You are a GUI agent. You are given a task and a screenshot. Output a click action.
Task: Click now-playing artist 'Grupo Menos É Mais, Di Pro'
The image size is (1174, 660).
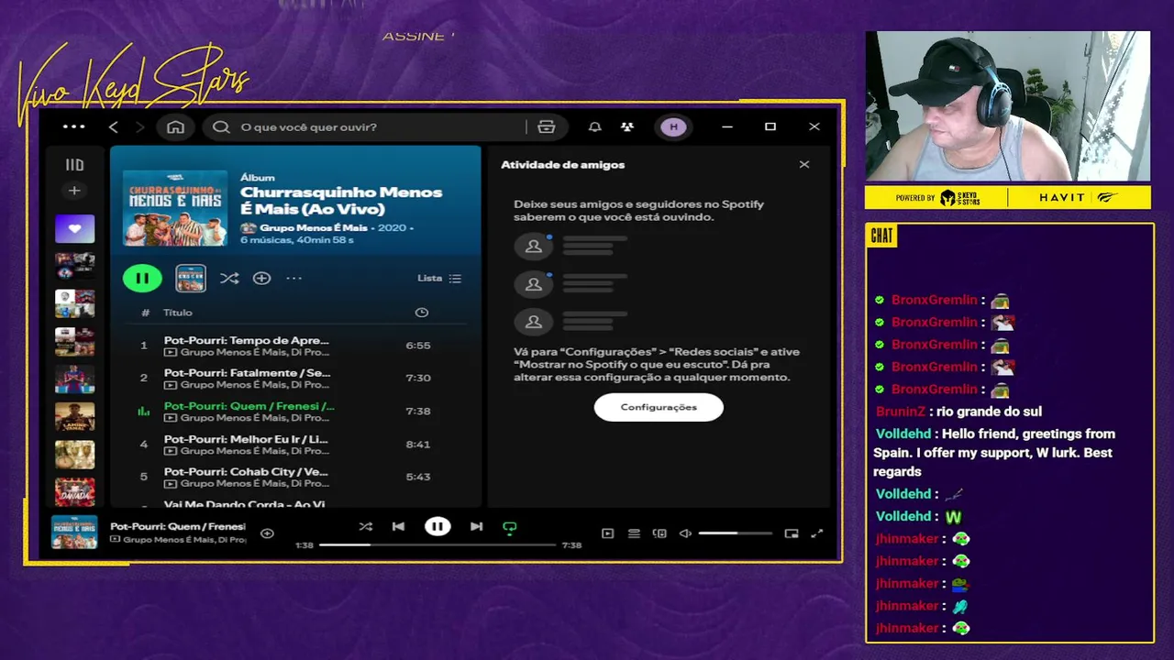click(184, 540)
